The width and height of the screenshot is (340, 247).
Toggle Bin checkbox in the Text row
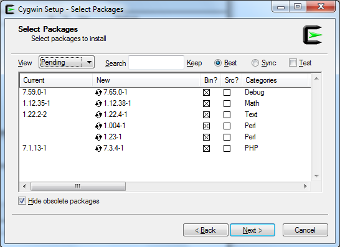(206, 115)
